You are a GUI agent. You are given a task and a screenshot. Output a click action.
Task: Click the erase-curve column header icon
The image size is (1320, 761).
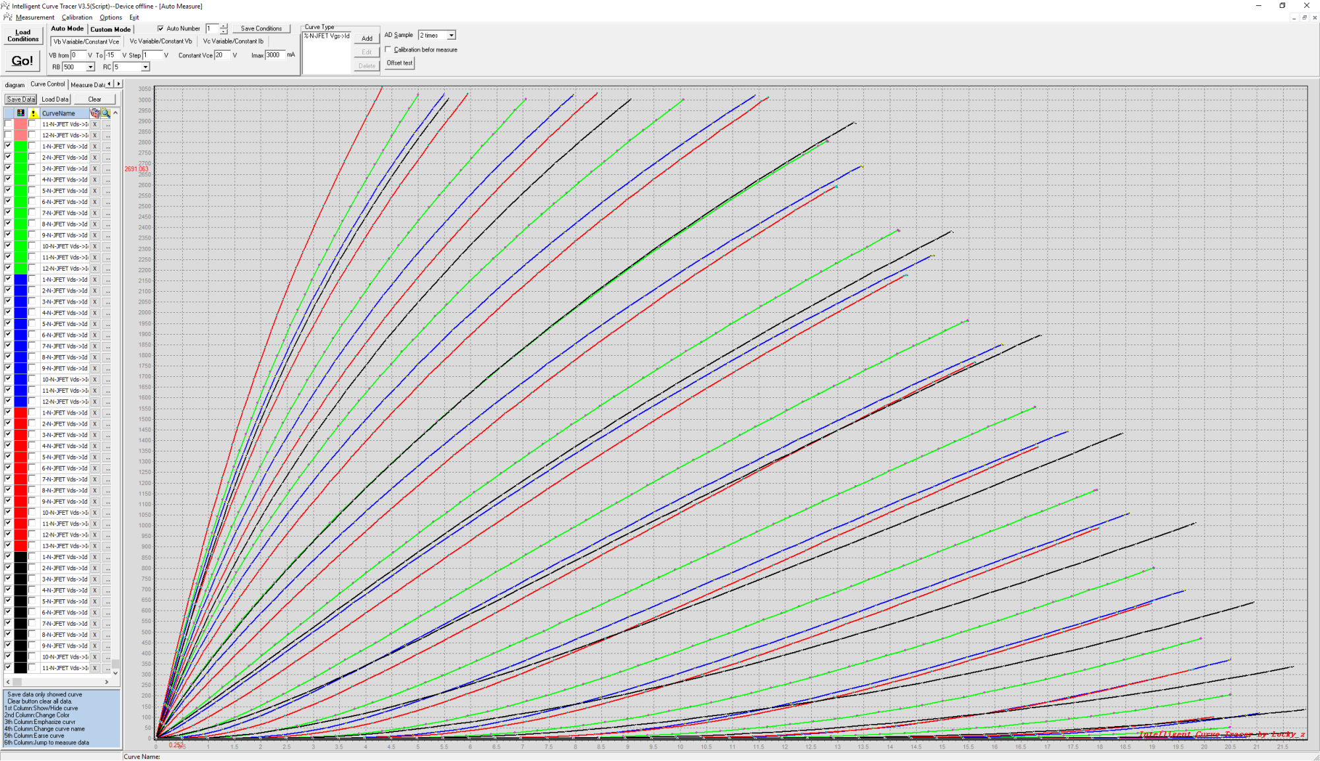(95, 113)
